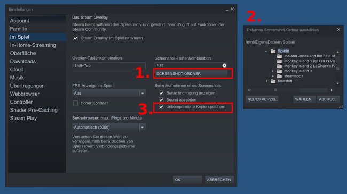Click the Screenshot-Tastenkombination F12 field

click(191, 65)
